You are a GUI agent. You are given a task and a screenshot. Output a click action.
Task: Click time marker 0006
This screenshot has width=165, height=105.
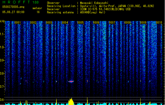tap(96, 23)
